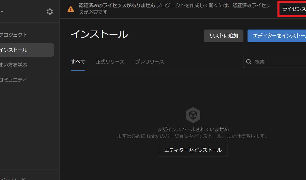Click the magnifier icon in the search box
The width and height of the screenshot is (306, 180).
249,62
